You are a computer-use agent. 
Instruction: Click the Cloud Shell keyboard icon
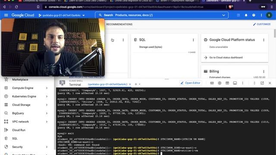pyautogui.click(x=212, y=83)
